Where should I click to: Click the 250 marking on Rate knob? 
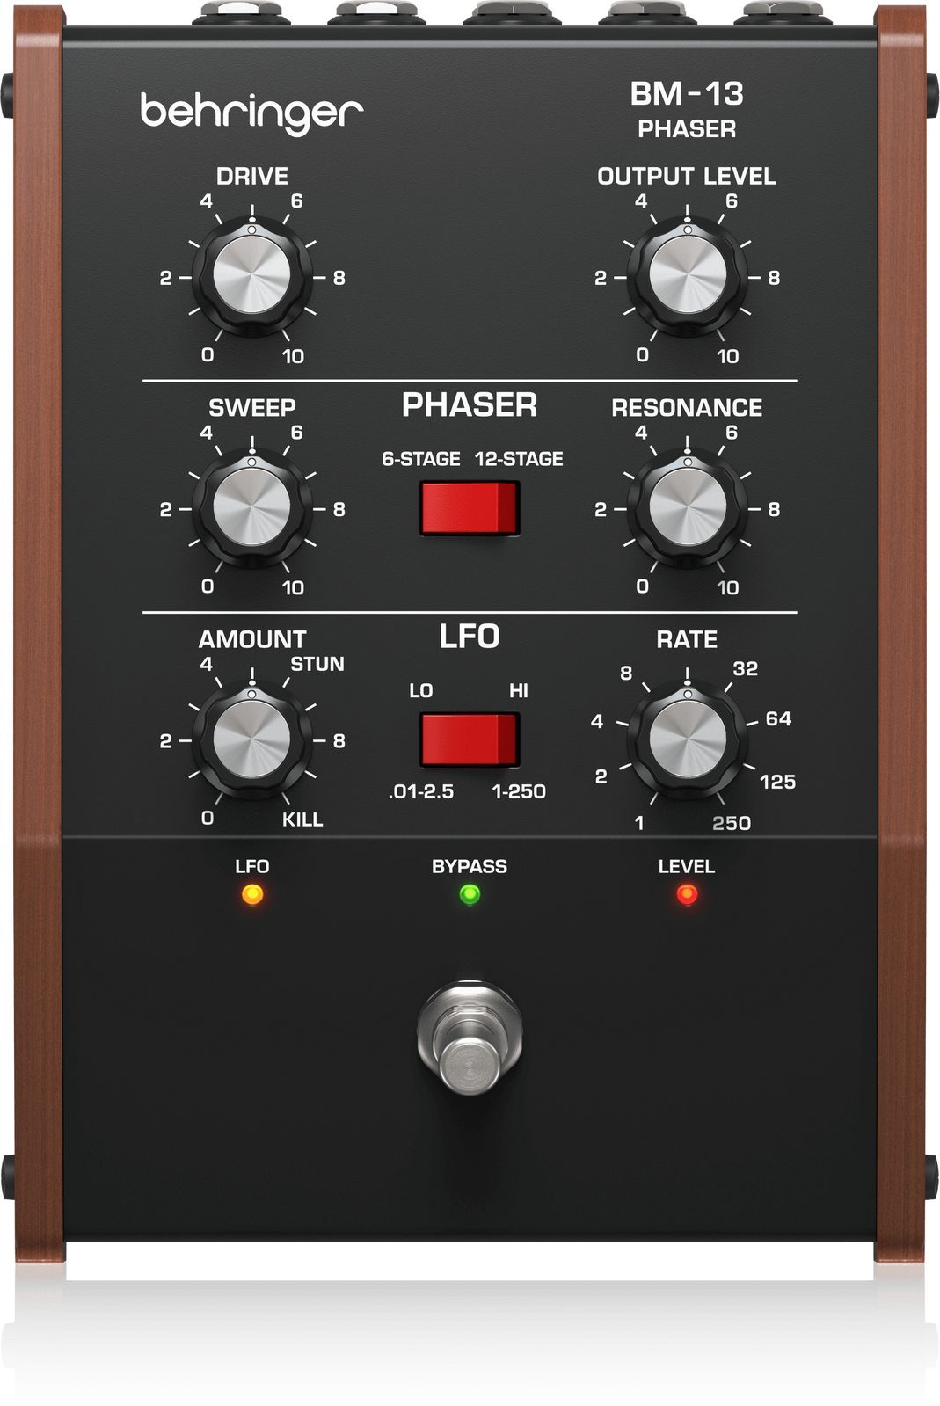click(732, 823)
